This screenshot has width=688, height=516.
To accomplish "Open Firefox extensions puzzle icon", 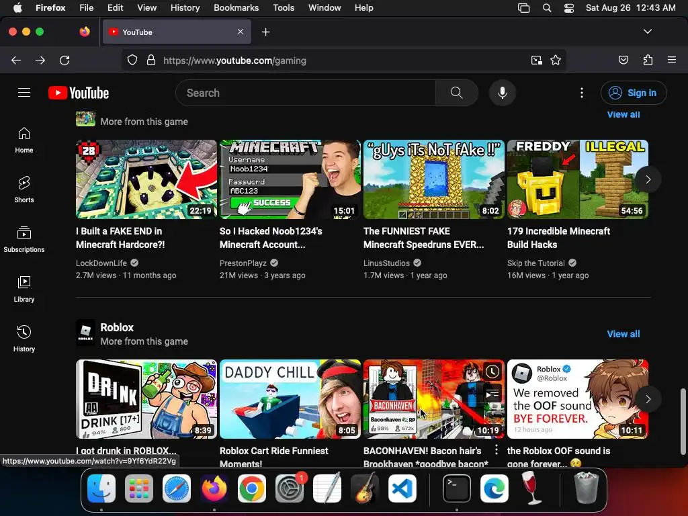I will [x=648, y=60].
